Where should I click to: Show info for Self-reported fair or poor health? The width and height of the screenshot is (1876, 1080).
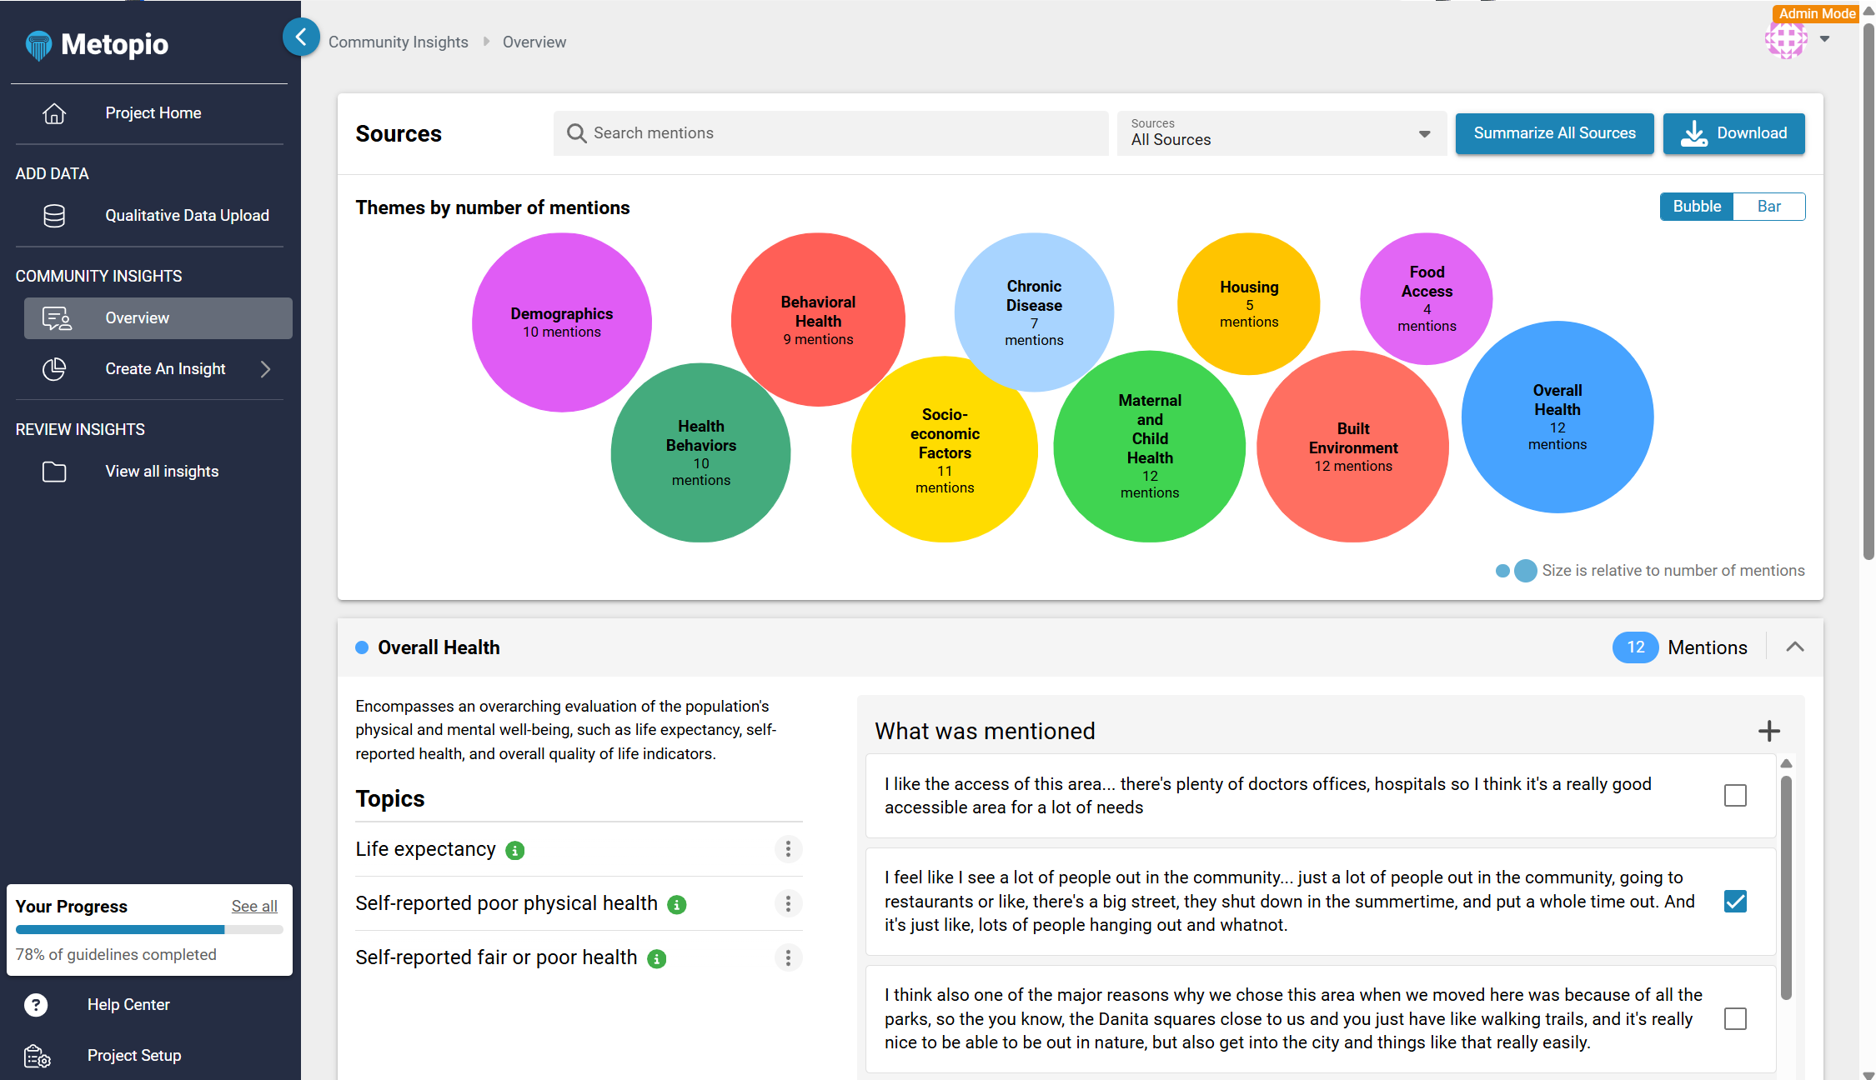point(657,959)
